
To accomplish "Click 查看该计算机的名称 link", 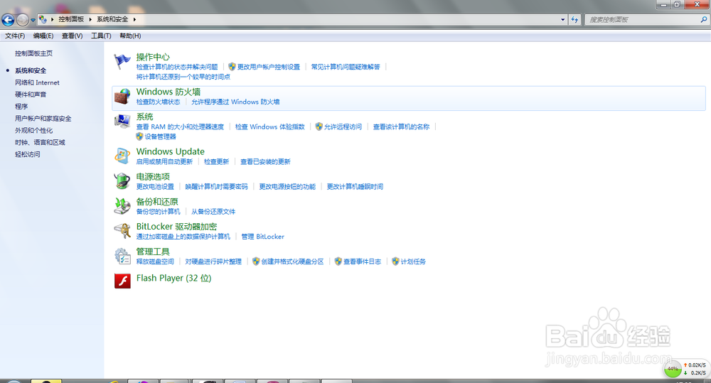I will coord(401,127).
